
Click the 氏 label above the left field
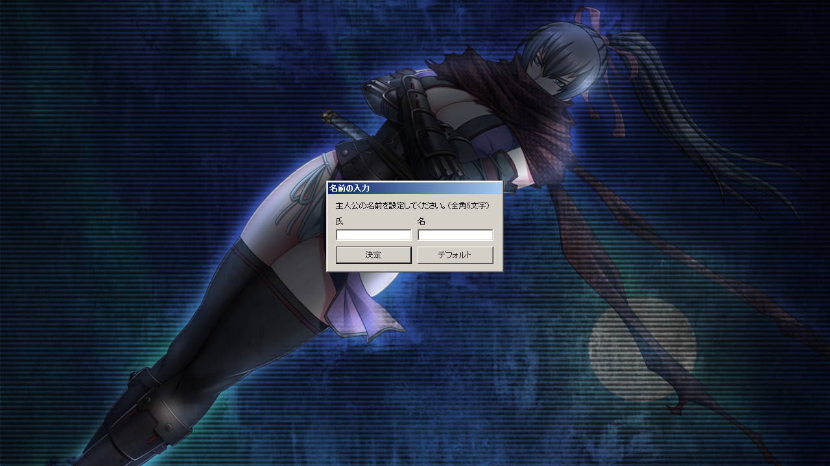tap(340, 221)
